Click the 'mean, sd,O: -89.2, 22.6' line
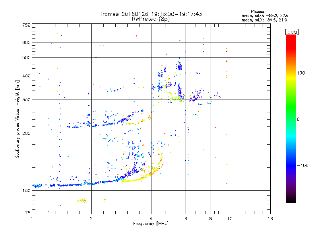 click(265, 15)
